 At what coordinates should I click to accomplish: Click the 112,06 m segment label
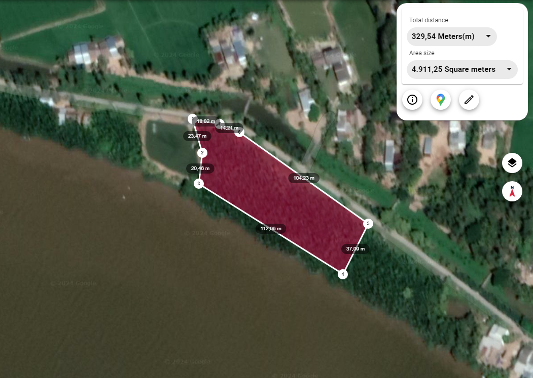click(271, 229)
